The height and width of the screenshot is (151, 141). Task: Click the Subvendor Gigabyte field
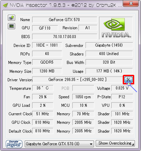coord(109,45)
